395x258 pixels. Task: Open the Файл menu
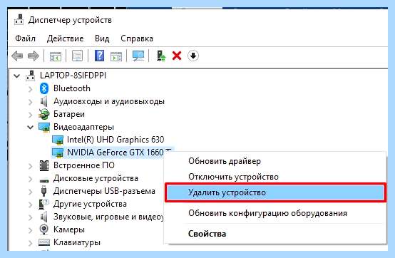(25, 38)
